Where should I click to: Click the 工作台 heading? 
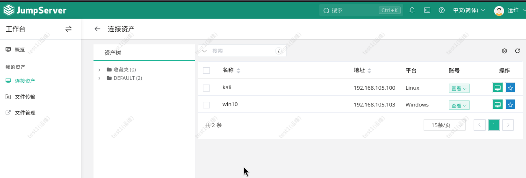click(x=15, y=29)
